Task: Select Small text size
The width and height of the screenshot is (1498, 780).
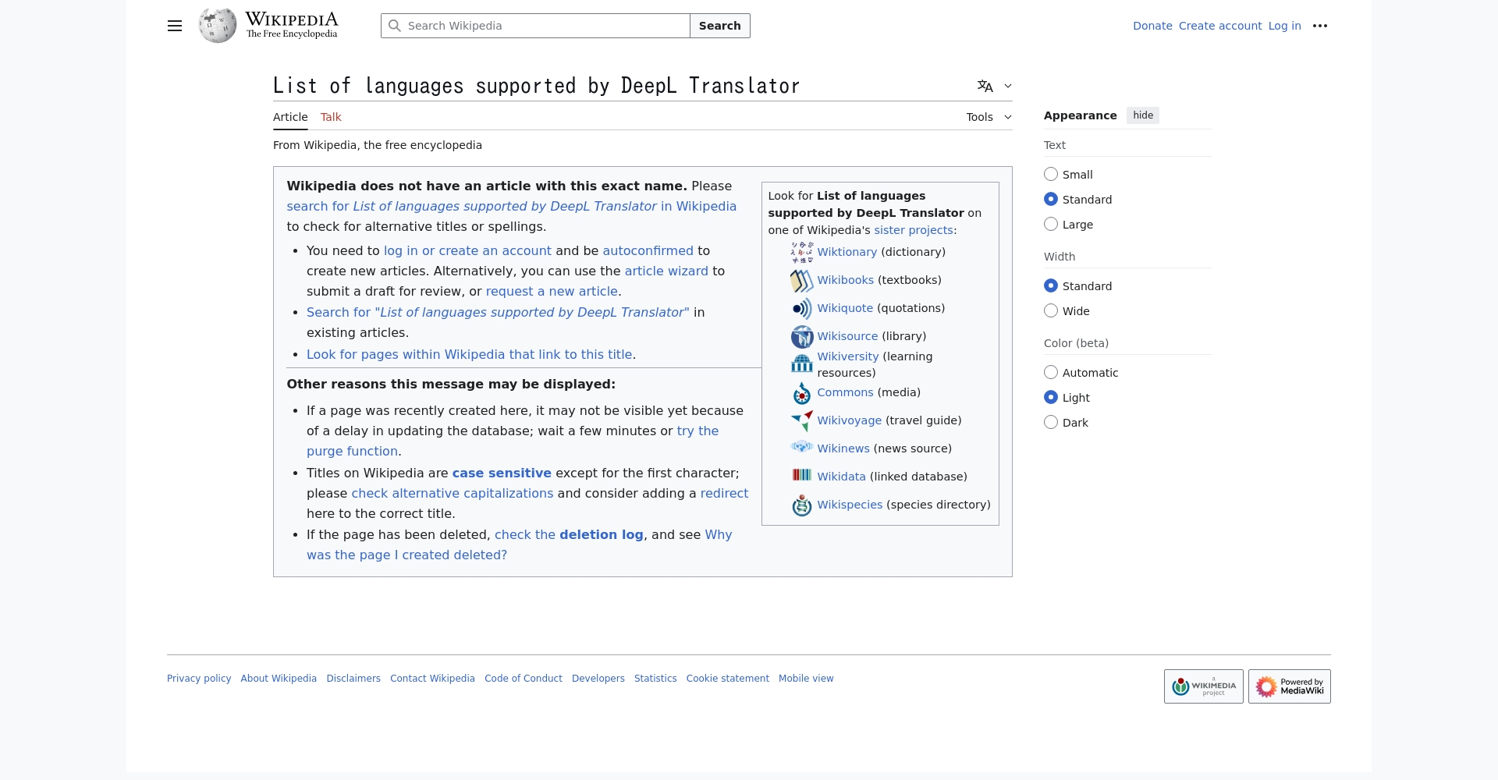Action: tap(1051, 175)
